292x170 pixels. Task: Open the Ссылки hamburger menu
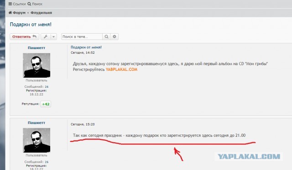point(17,4)
